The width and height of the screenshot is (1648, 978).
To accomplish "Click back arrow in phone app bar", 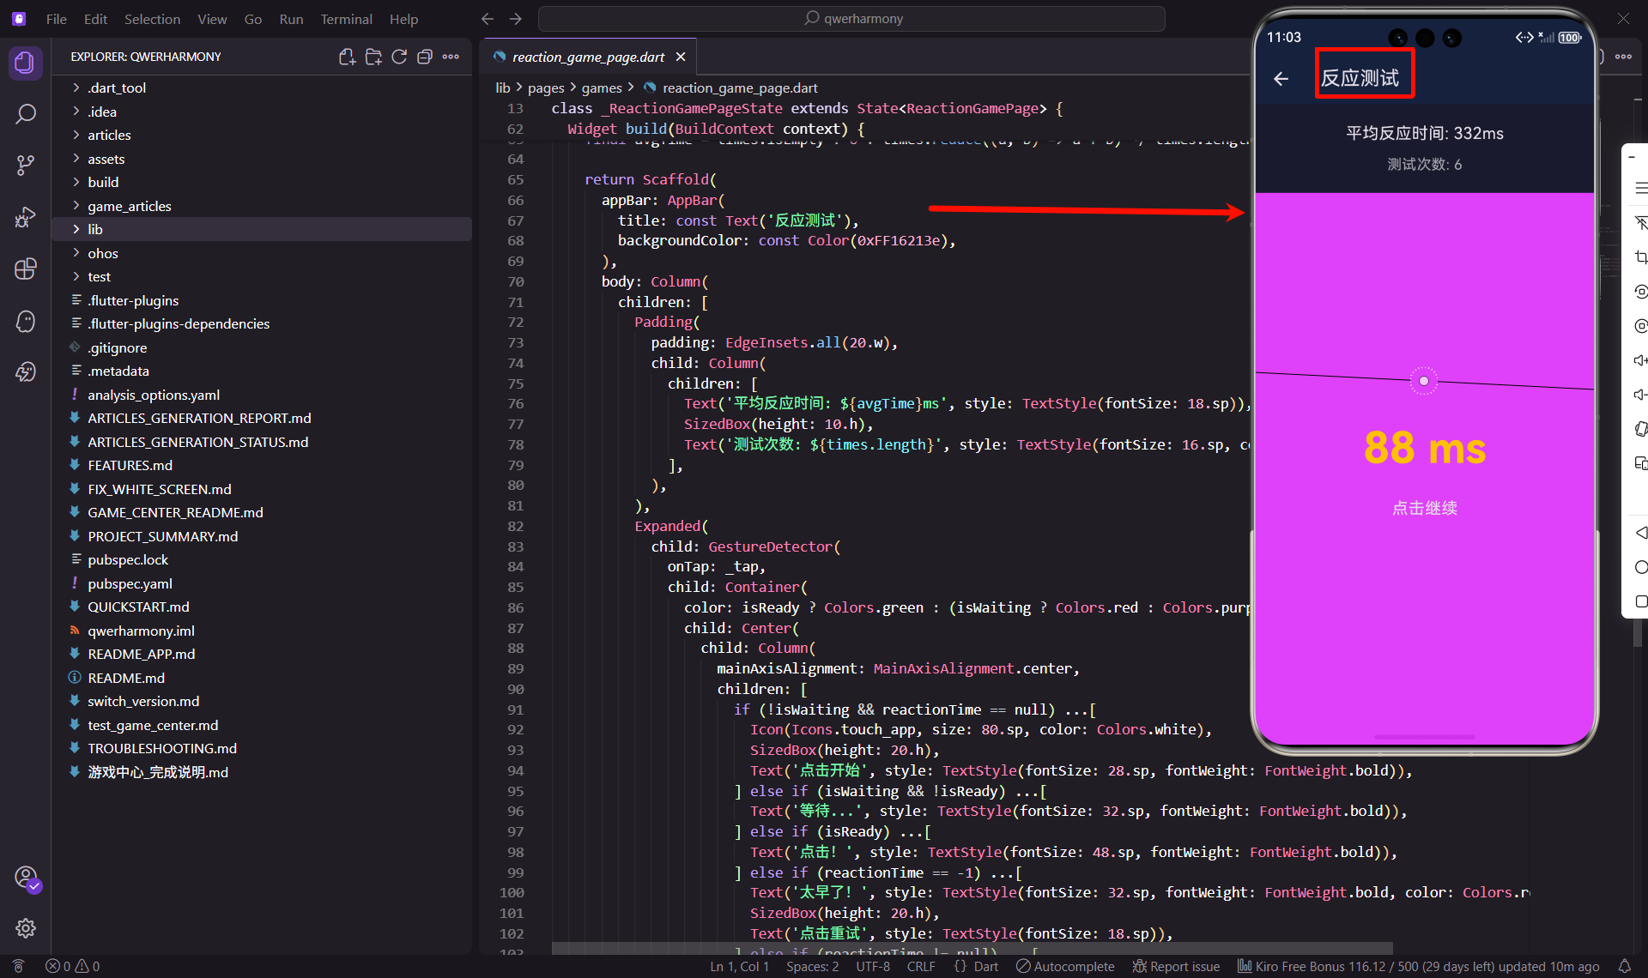I will (1281, 79).
